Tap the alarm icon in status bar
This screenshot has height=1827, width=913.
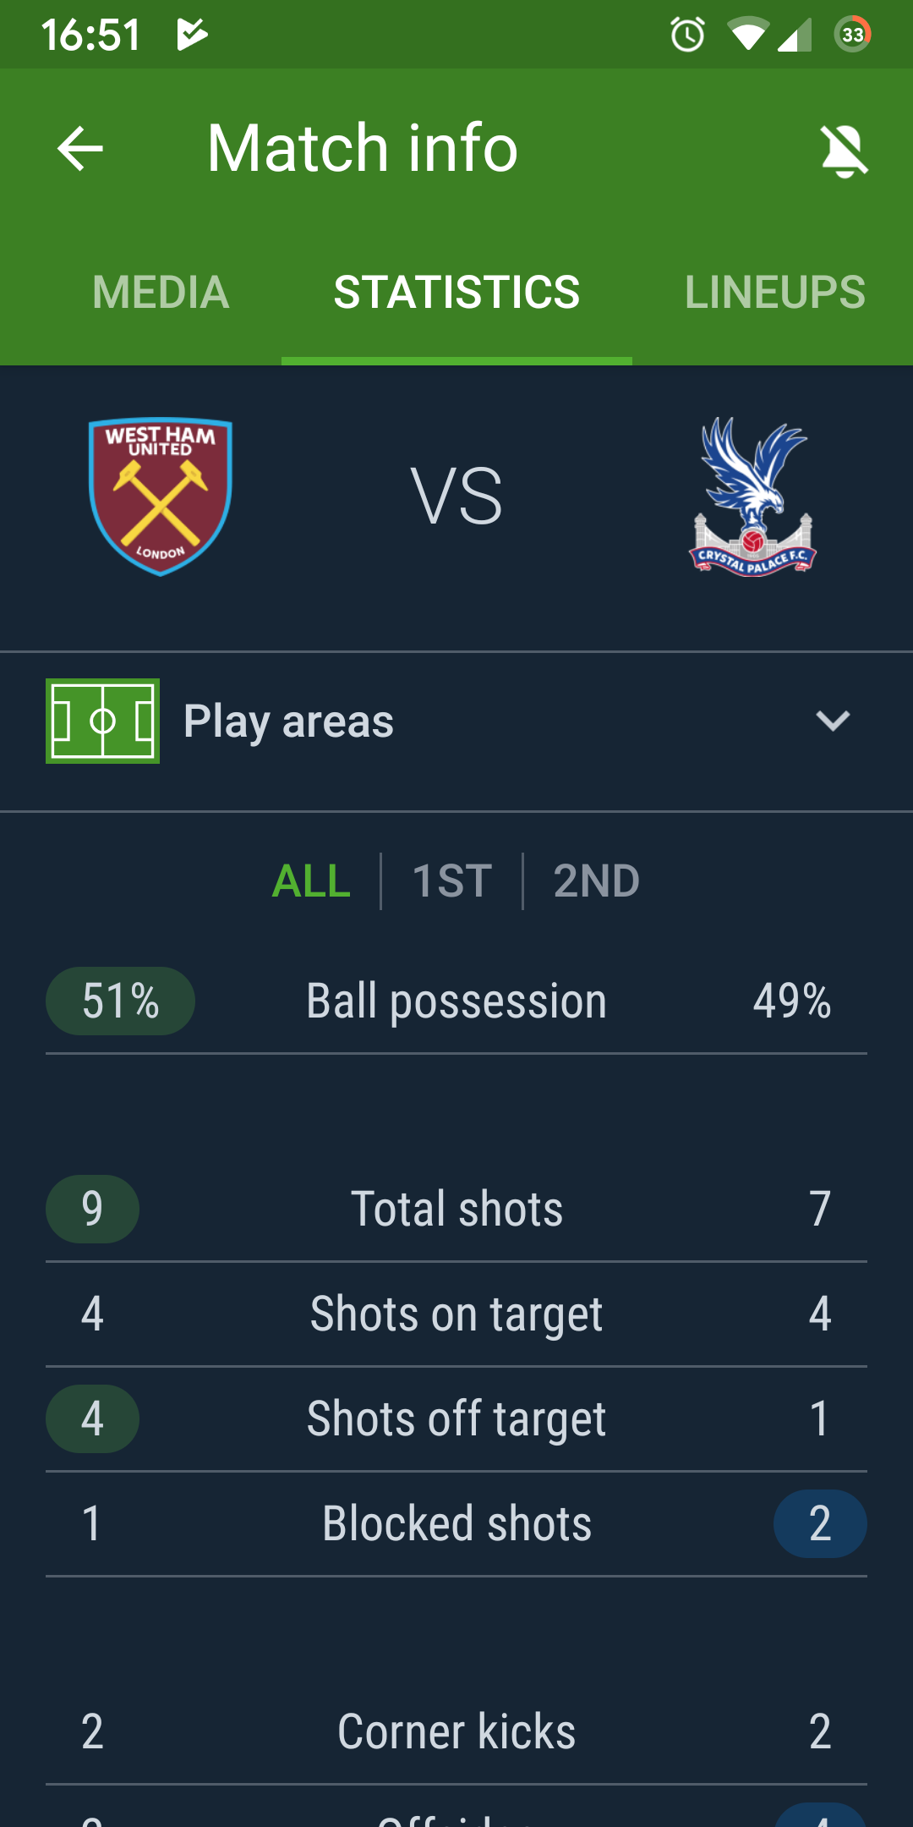(x=687, y=35)
